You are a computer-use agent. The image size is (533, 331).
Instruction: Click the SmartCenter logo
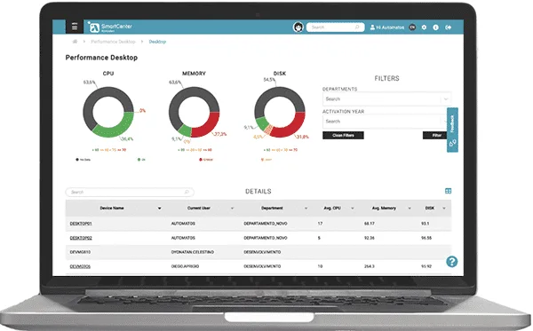pyautogui.click(x=110, y=28)
